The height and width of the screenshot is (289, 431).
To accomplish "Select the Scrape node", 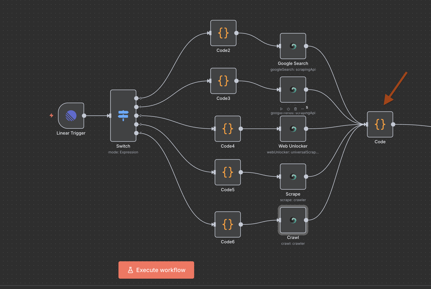I will coord(293,176).
